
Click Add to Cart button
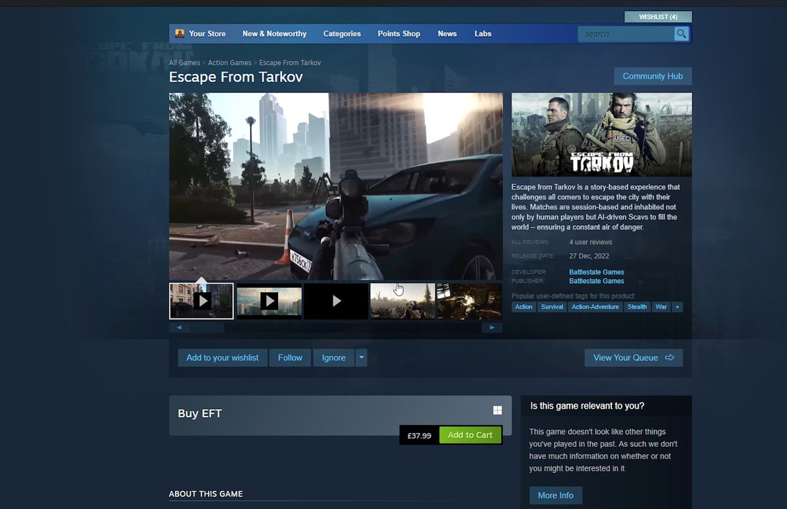(470, 435)
